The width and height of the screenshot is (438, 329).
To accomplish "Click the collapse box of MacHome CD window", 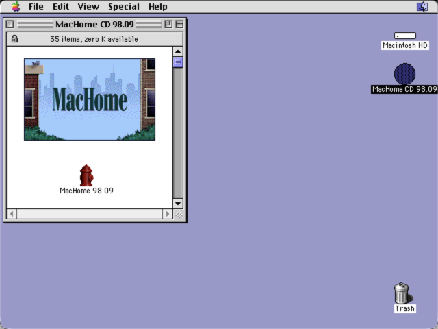I will pos(179,25).
